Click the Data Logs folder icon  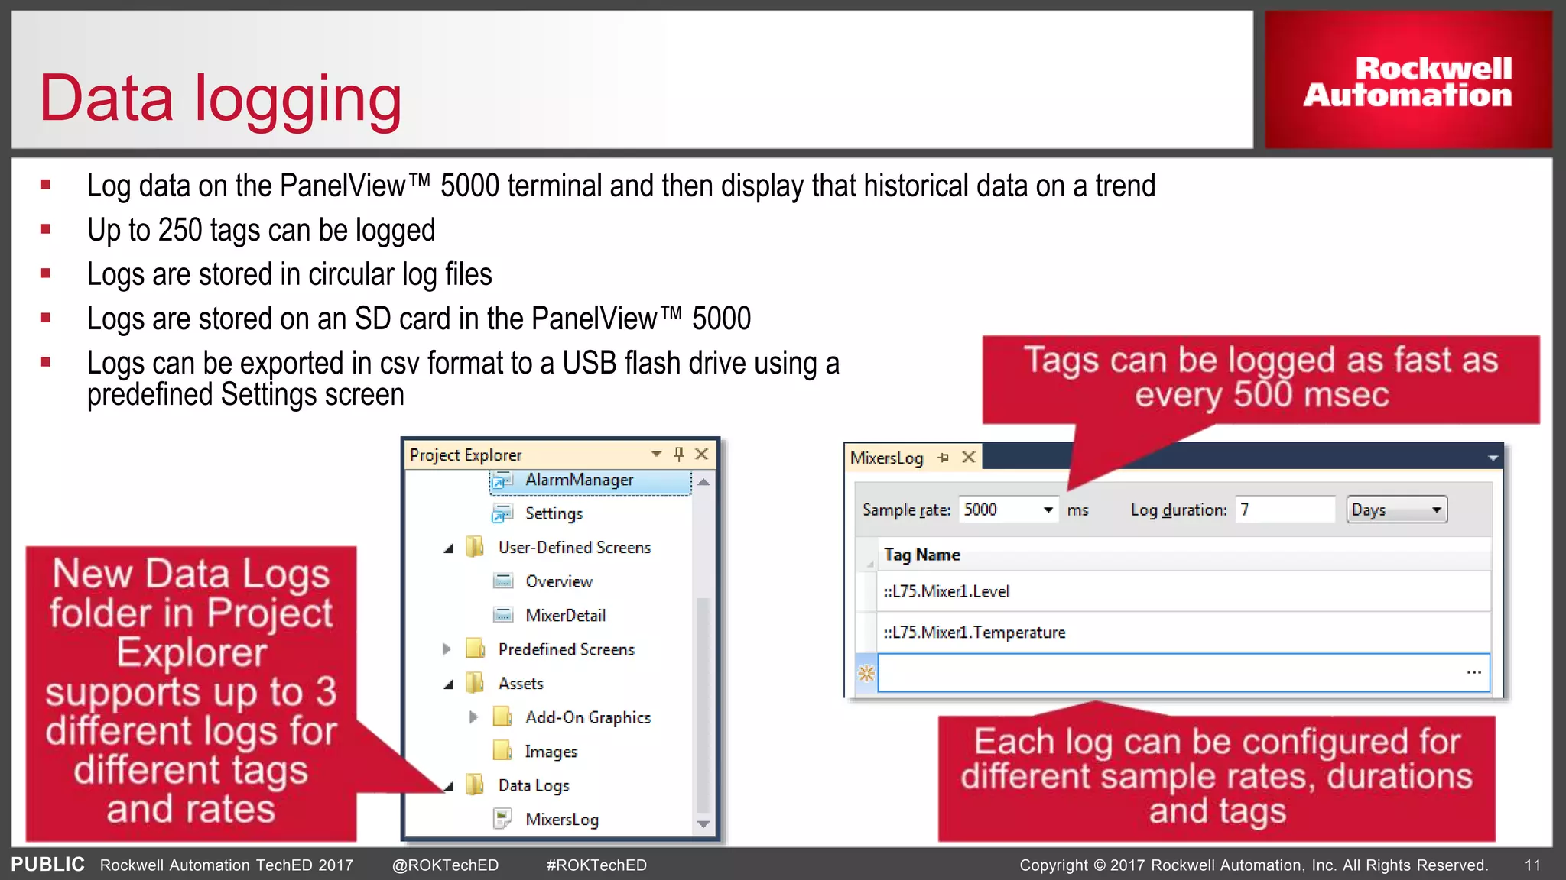475,785
